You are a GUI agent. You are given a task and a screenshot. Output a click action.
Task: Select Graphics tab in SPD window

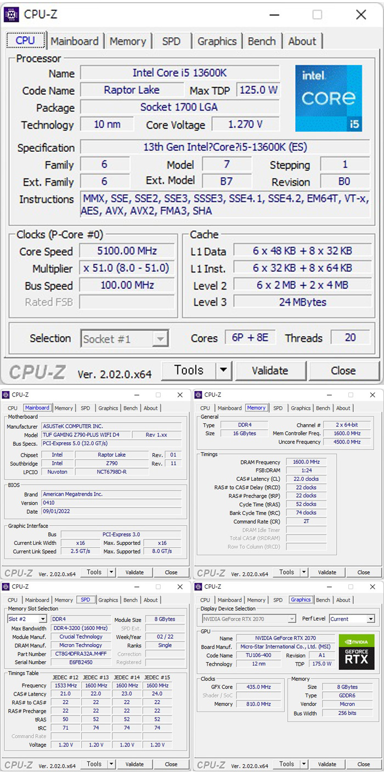(108, 600)
